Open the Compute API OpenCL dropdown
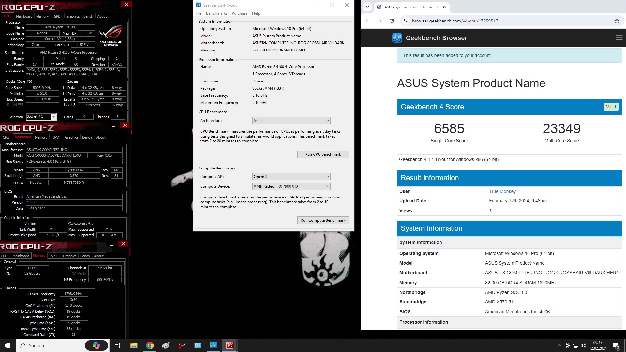Screen dimensions: 626x352 click(291, 177)
